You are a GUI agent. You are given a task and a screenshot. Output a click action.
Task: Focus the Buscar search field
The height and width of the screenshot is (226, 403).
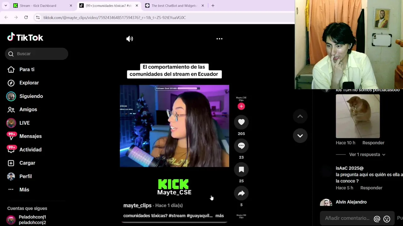click(x=37, y=54)
